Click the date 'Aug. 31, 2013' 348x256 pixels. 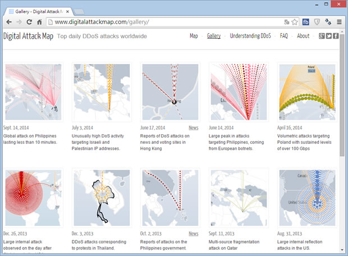click(290, 234)
